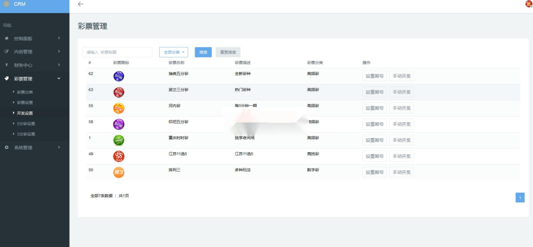Viewport: 533px width, 247px height.
Task: Click the 江苏11选5 lottery icon
Action: click(119, 157)
